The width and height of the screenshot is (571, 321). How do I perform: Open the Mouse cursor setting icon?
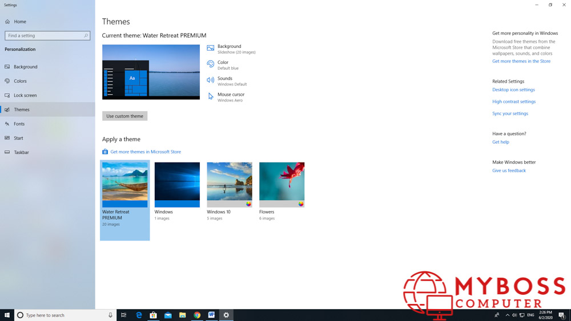tap(211, 96)
